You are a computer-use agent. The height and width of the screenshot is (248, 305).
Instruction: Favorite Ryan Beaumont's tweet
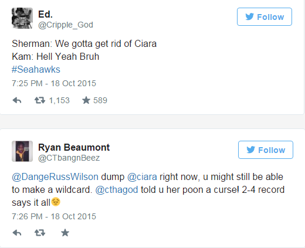coord(65,233)
